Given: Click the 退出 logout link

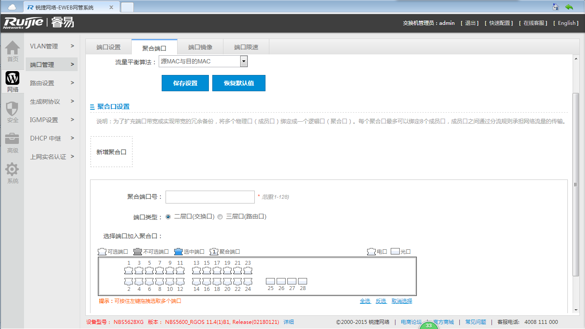Looking at the screenshot, I should click(x=470, y=23).
